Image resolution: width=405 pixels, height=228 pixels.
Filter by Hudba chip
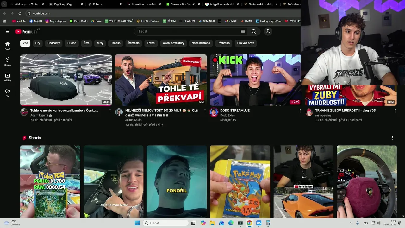[x=72, y=43]
